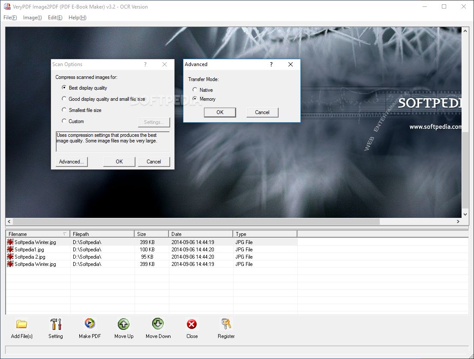
Task: Select the Custom compression radio button
Action: pos(64,121)
